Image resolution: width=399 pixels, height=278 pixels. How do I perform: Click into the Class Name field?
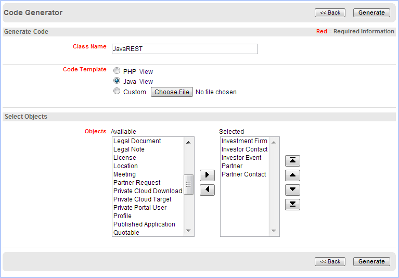coord(185,49)
